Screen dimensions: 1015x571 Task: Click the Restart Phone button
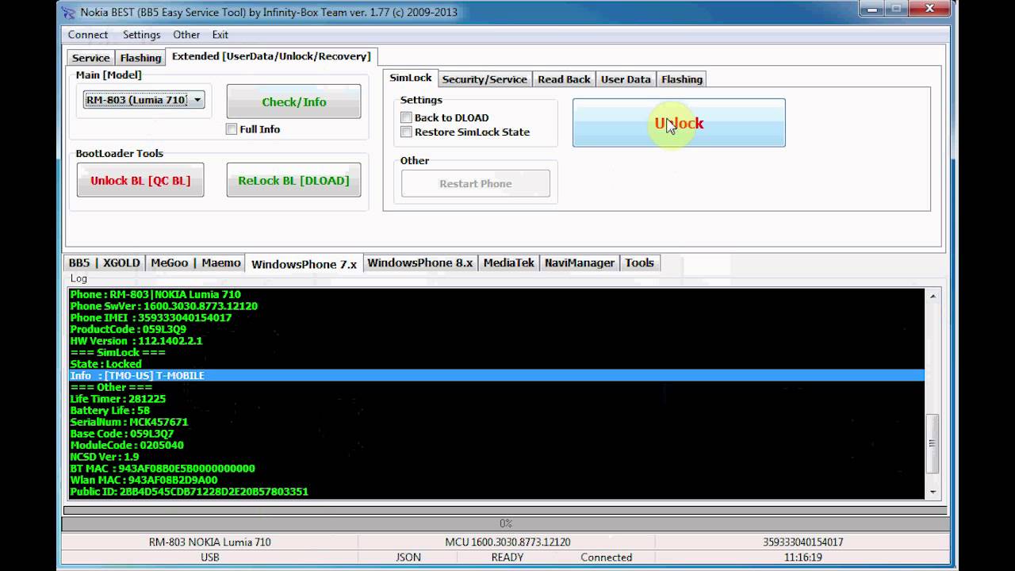coord(475,183)
